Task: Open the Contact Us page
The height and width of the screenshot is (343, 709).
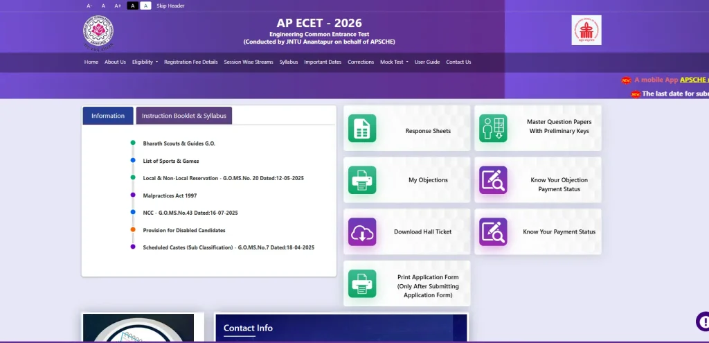Action: pos(458,62)
